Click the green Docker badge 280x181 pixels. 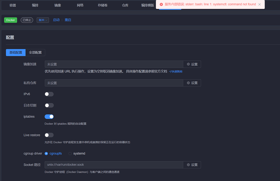[11, 20]
